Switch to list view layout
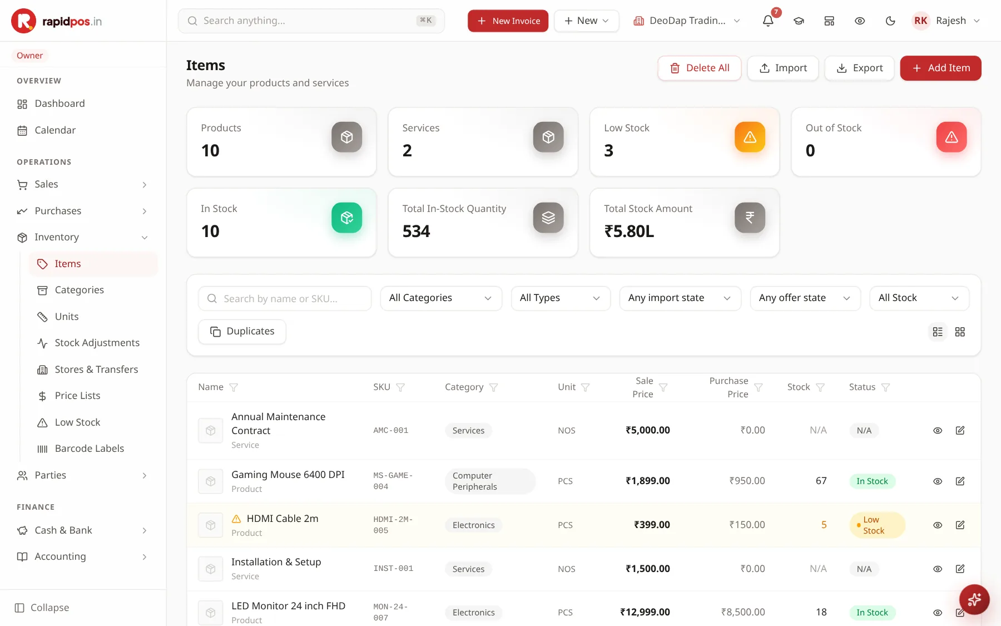Viewport: 1001px width, 626px height. point(938,332)
